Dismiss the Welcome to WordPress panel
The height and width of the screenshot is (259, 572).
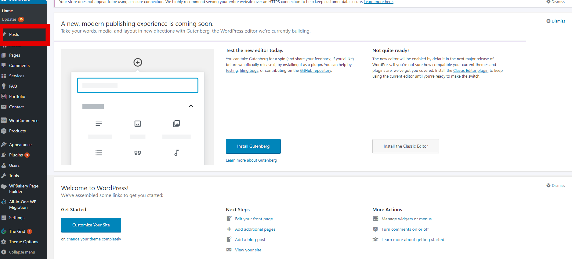[x=556, y=185]
